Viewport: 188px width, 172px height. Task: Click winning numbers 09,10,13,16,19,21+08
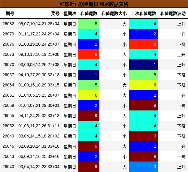(x=39, y=54)
